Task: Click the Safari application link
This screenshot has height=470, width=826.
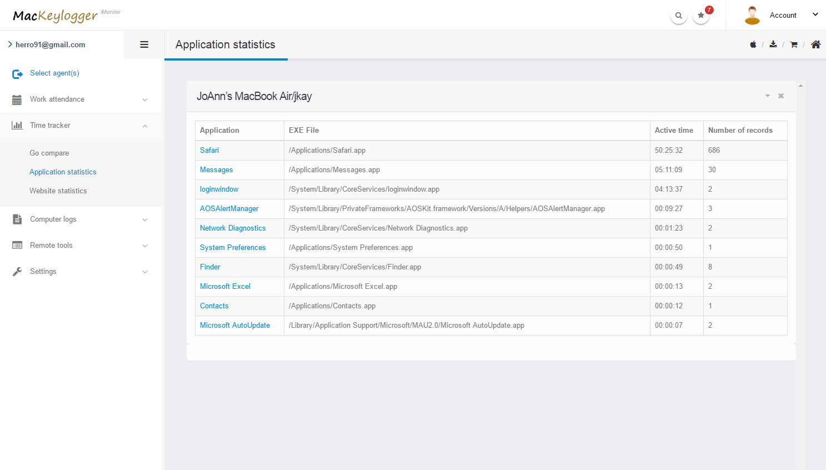Action: coord(209,150)
